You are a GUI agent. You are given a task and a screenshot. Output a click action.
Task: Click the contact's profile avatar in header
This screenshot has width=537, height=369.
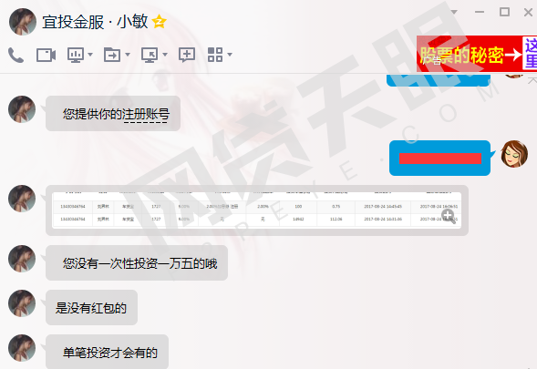click(x=23, y=22)
